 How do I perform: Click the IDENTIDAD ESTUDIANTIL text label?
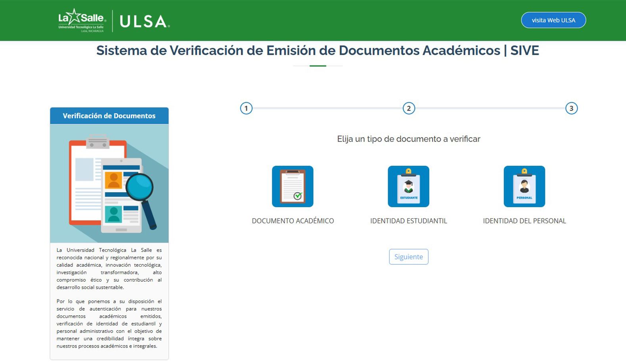click(408, 221)
